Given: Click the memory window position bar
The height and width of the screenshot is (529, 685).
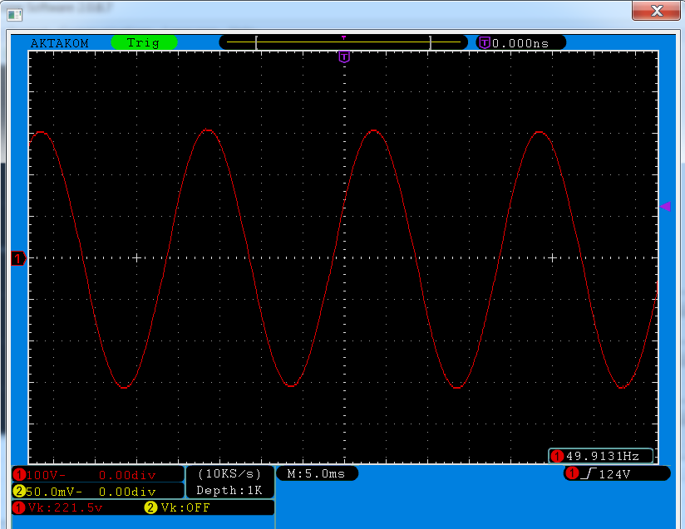Looking at the screenshot, I should pyautogui.click(x=343, y=42).
